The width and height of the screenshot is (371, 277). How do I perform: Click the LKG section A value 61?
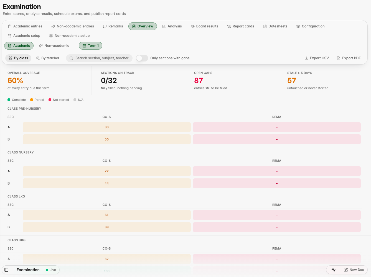coord(107,215)
